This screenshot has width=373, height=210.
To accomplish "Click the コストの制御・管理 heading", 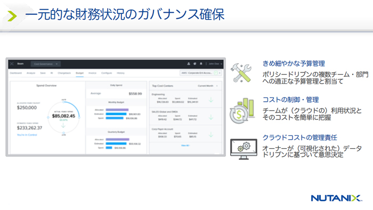I will coord(290,100).
